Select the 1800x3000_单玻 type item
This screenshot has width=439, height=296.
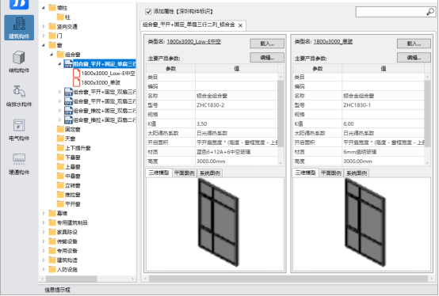point(101,83)
